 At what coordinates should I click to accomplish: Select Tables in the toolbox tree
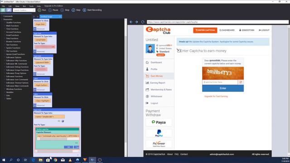pos(9,99)
